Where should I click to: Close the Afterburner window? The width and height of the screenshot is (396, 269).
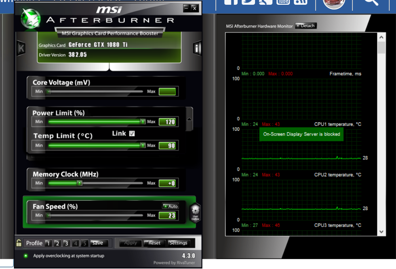[x=194, y=8]
